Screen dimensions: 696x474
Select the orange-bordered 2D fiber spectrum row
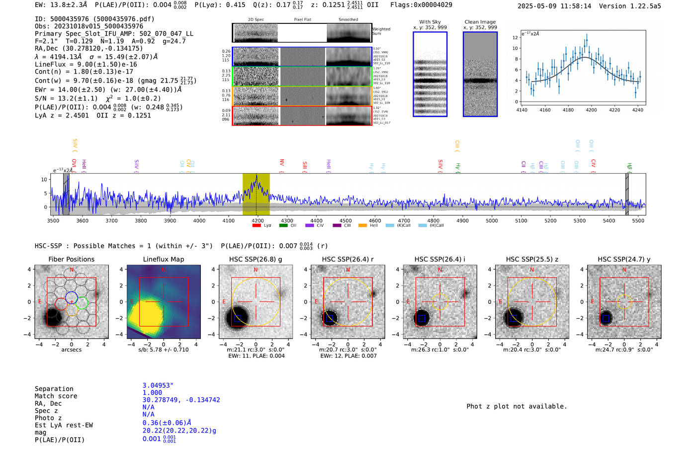tap(302, 96)
